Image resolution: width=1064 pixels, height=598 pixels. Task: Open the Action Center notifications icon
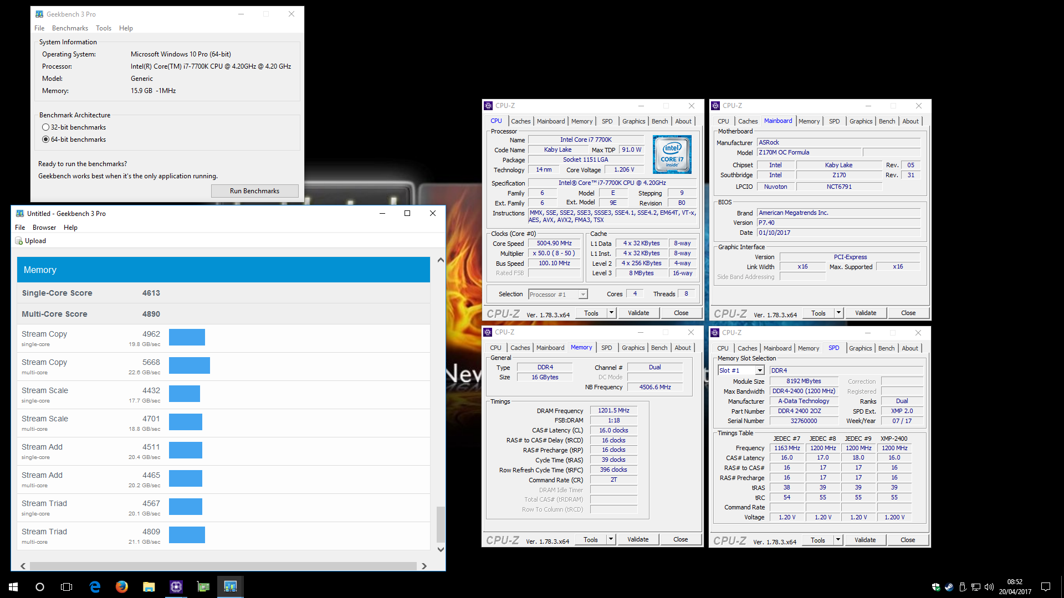(1046, 587)
